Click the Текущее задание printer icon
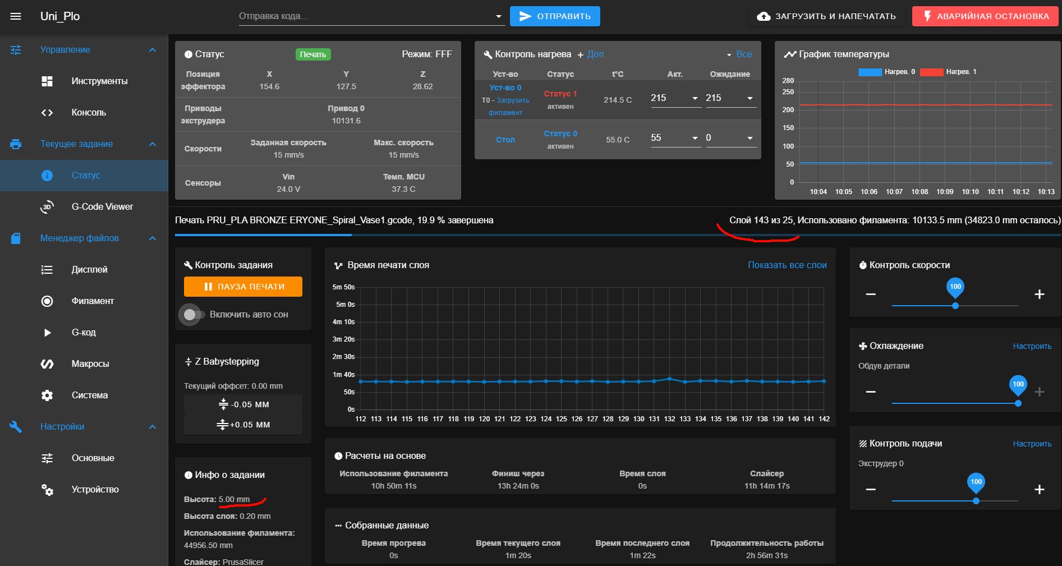This screenshot has height=566, width=1062. [16, 144]
